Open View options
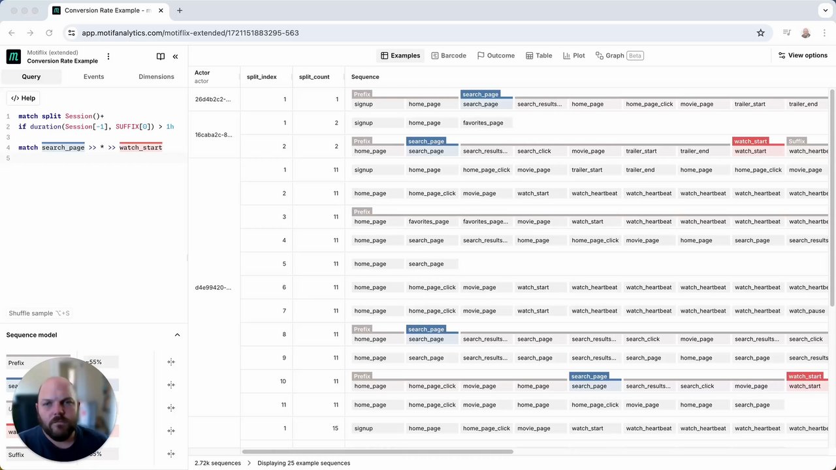The height and width of the screenshot is (470, 836). (x=803, y=55)
